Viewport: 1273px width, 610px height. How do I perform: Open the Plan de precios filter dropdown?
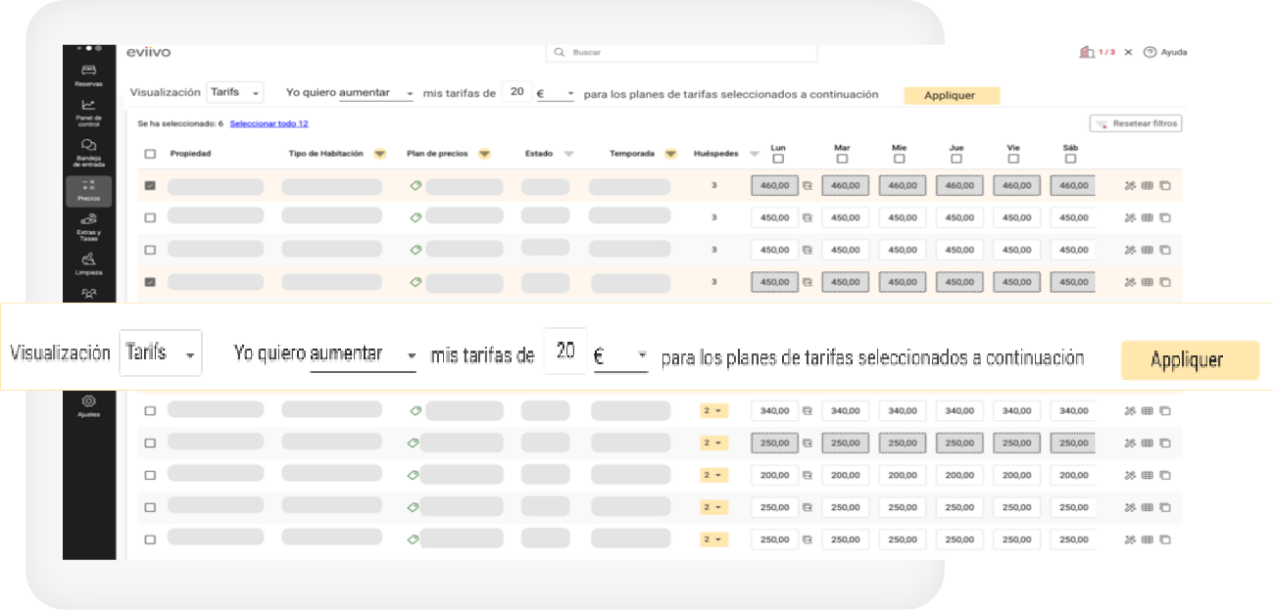click(x=484, y=154)
